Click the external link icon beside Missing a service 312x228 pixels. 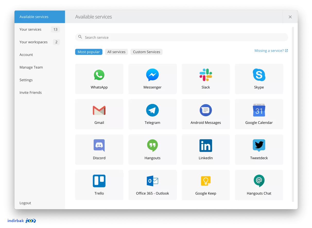pos(287,51)
